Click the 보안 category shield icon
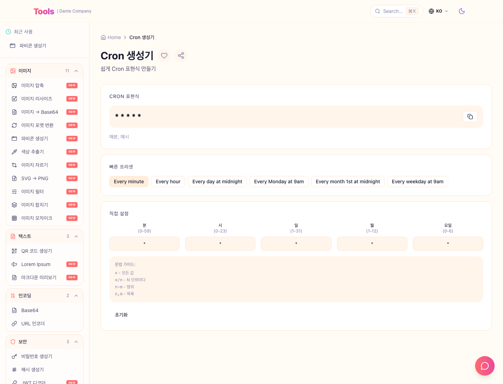The width and height of the screenshot is (503, 384). tap(13, 342)
